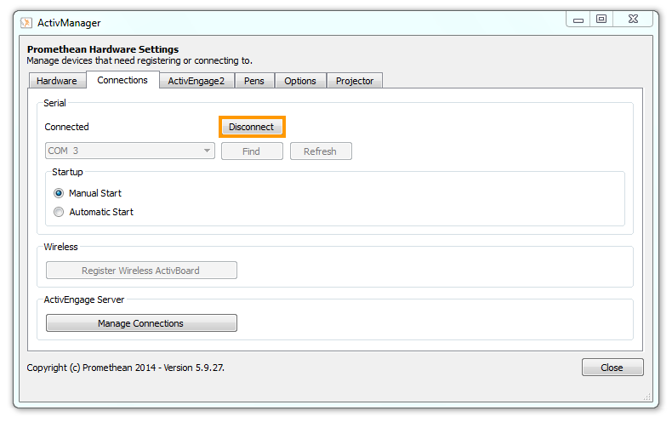
Task: Maximize the ActivManager window
Action: point(601,20)
